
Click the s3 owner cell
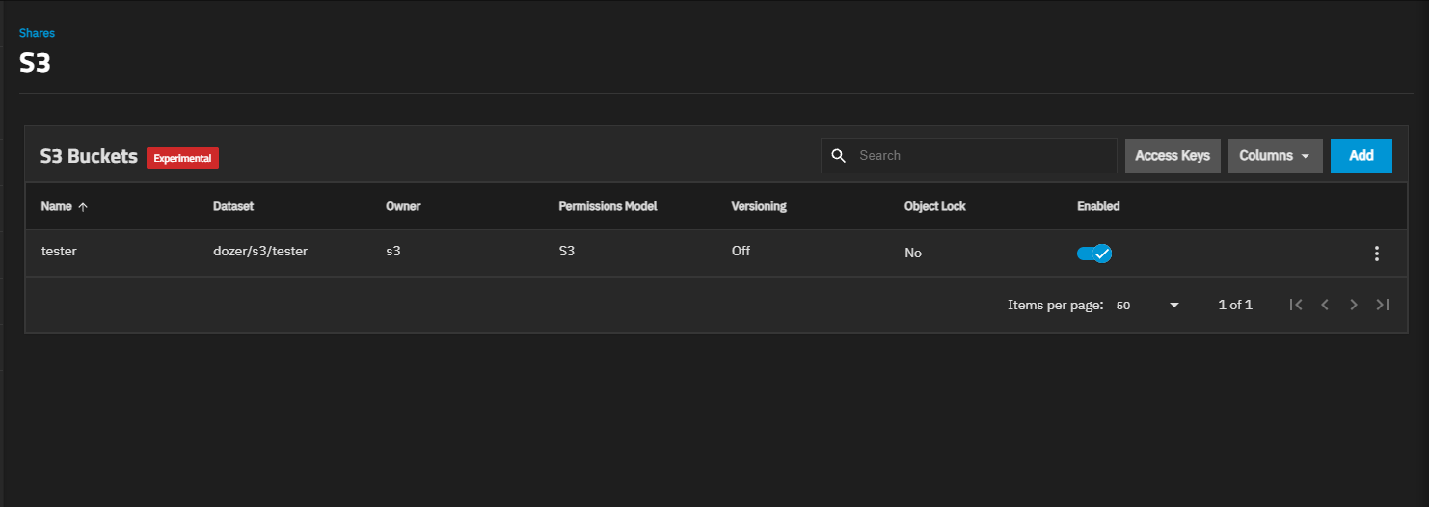coord(393,252)
